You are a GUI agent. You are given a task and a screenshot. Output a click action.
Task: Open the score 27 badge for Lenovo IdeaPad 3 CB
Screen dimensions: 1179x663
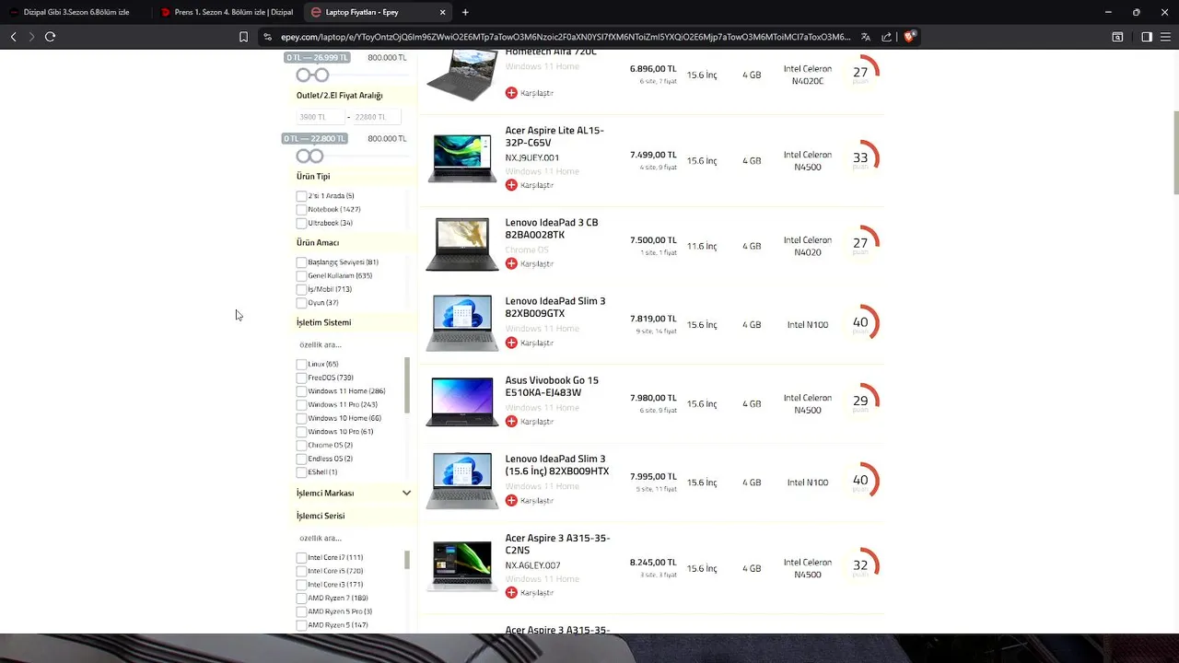860,244
